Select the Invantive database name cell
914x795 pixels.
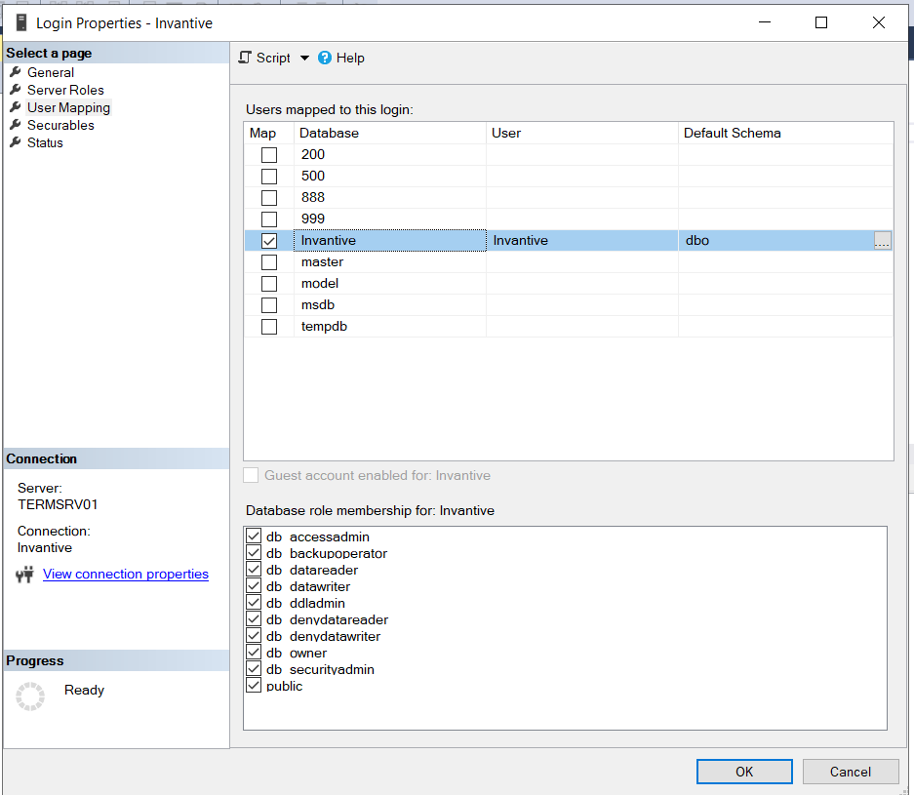(x=390, y=240)
